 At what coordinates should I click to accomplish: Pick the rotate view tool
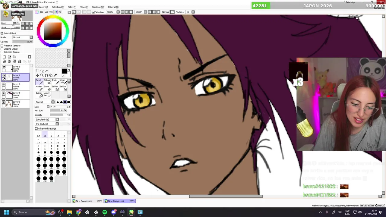click(46, 75)
